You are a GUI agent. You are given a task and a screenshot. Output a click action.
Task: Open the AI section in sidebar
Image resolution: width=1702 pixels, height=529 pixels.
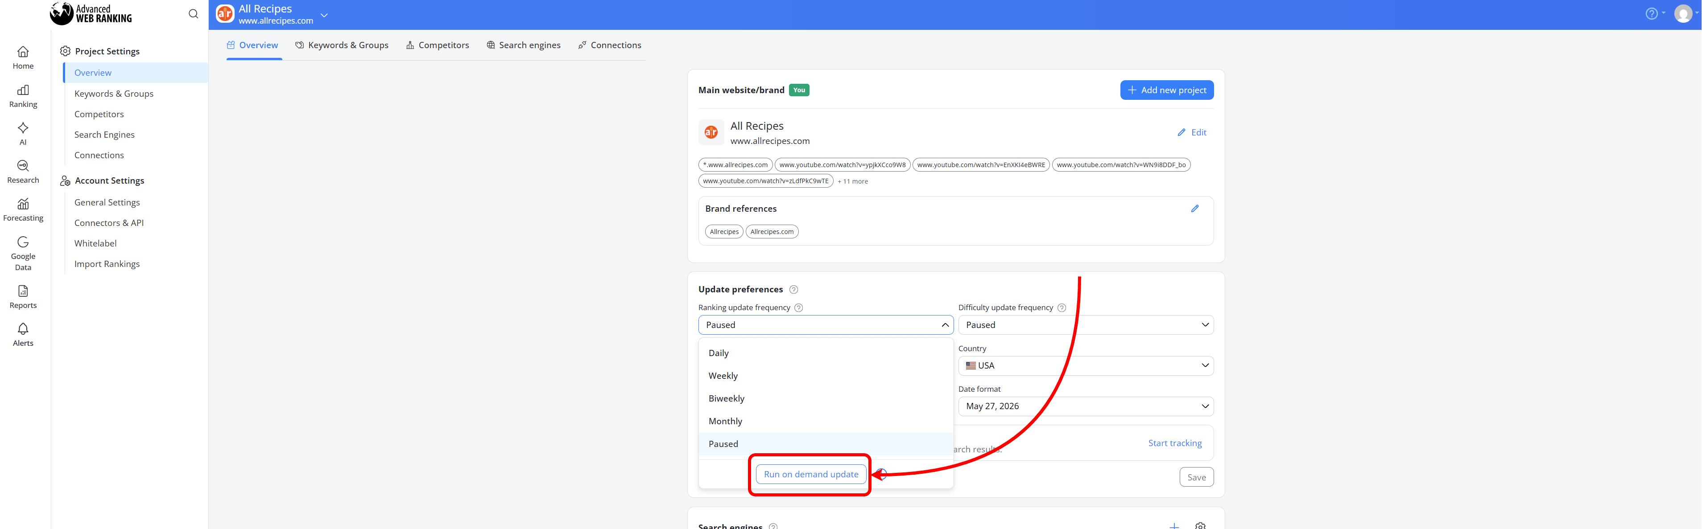(23, 133)
